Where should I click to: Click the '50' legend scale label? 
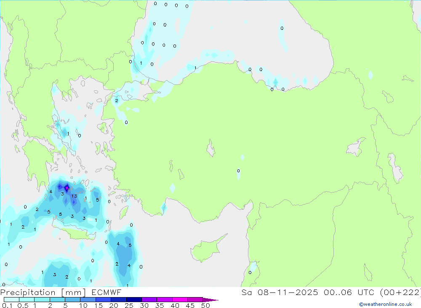(205, 305)
